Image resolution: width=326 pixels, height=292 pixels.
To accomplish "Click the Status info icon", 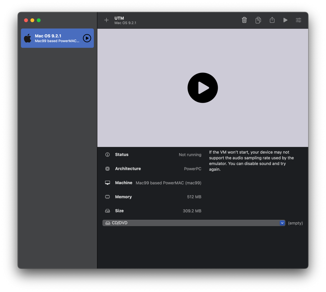I will (107, 155).
